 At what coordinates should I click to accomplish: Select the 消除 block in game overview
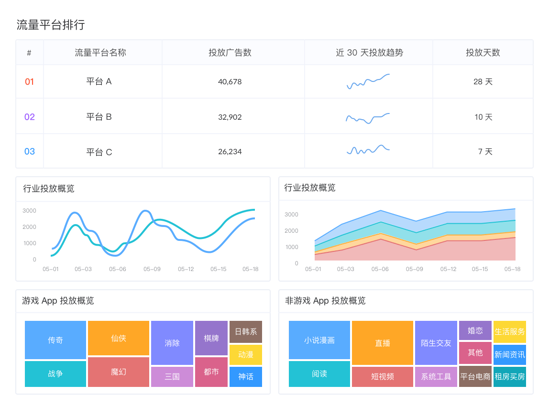[x=172, y=343]
